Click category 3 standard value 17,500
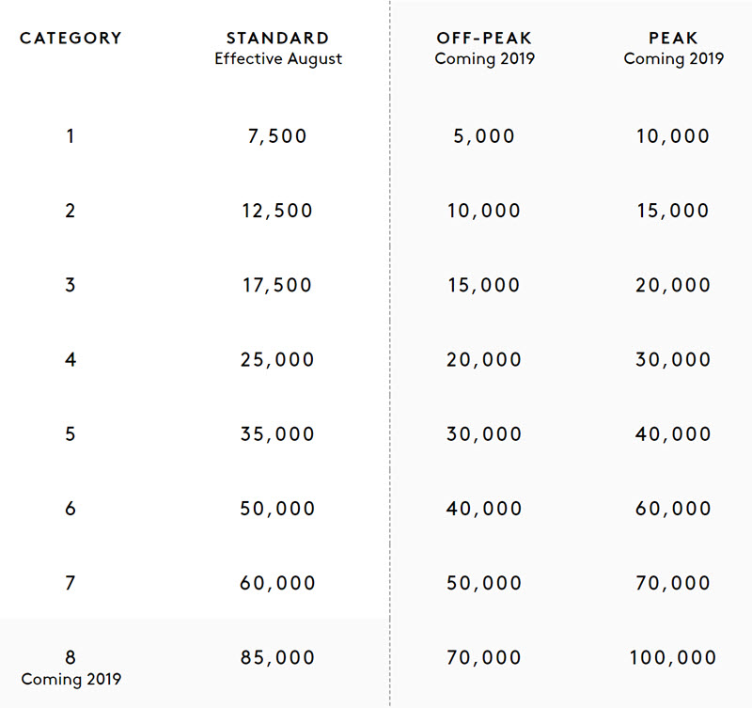 point(277,285)
